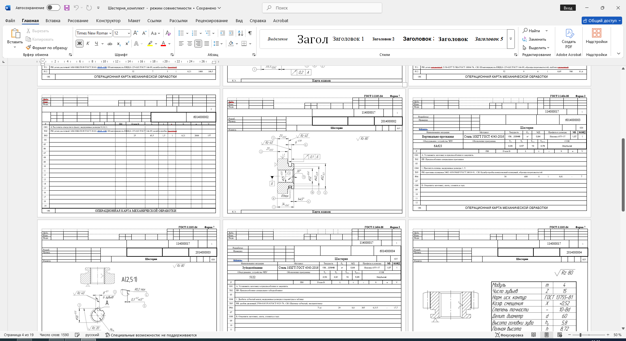Center the paragraph text
Screen dimensions: 626x341
[x=189, y=44]
